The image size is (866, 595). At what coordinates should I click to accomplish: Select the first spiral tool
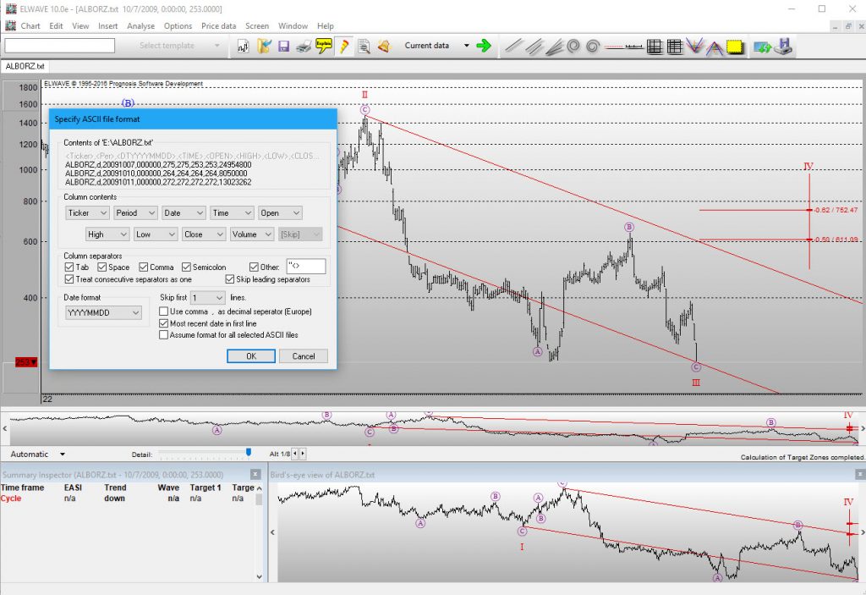point(573,46)
